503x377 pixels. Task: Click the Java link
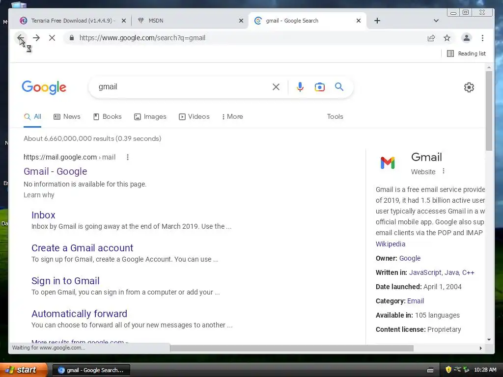coord(452,272)
